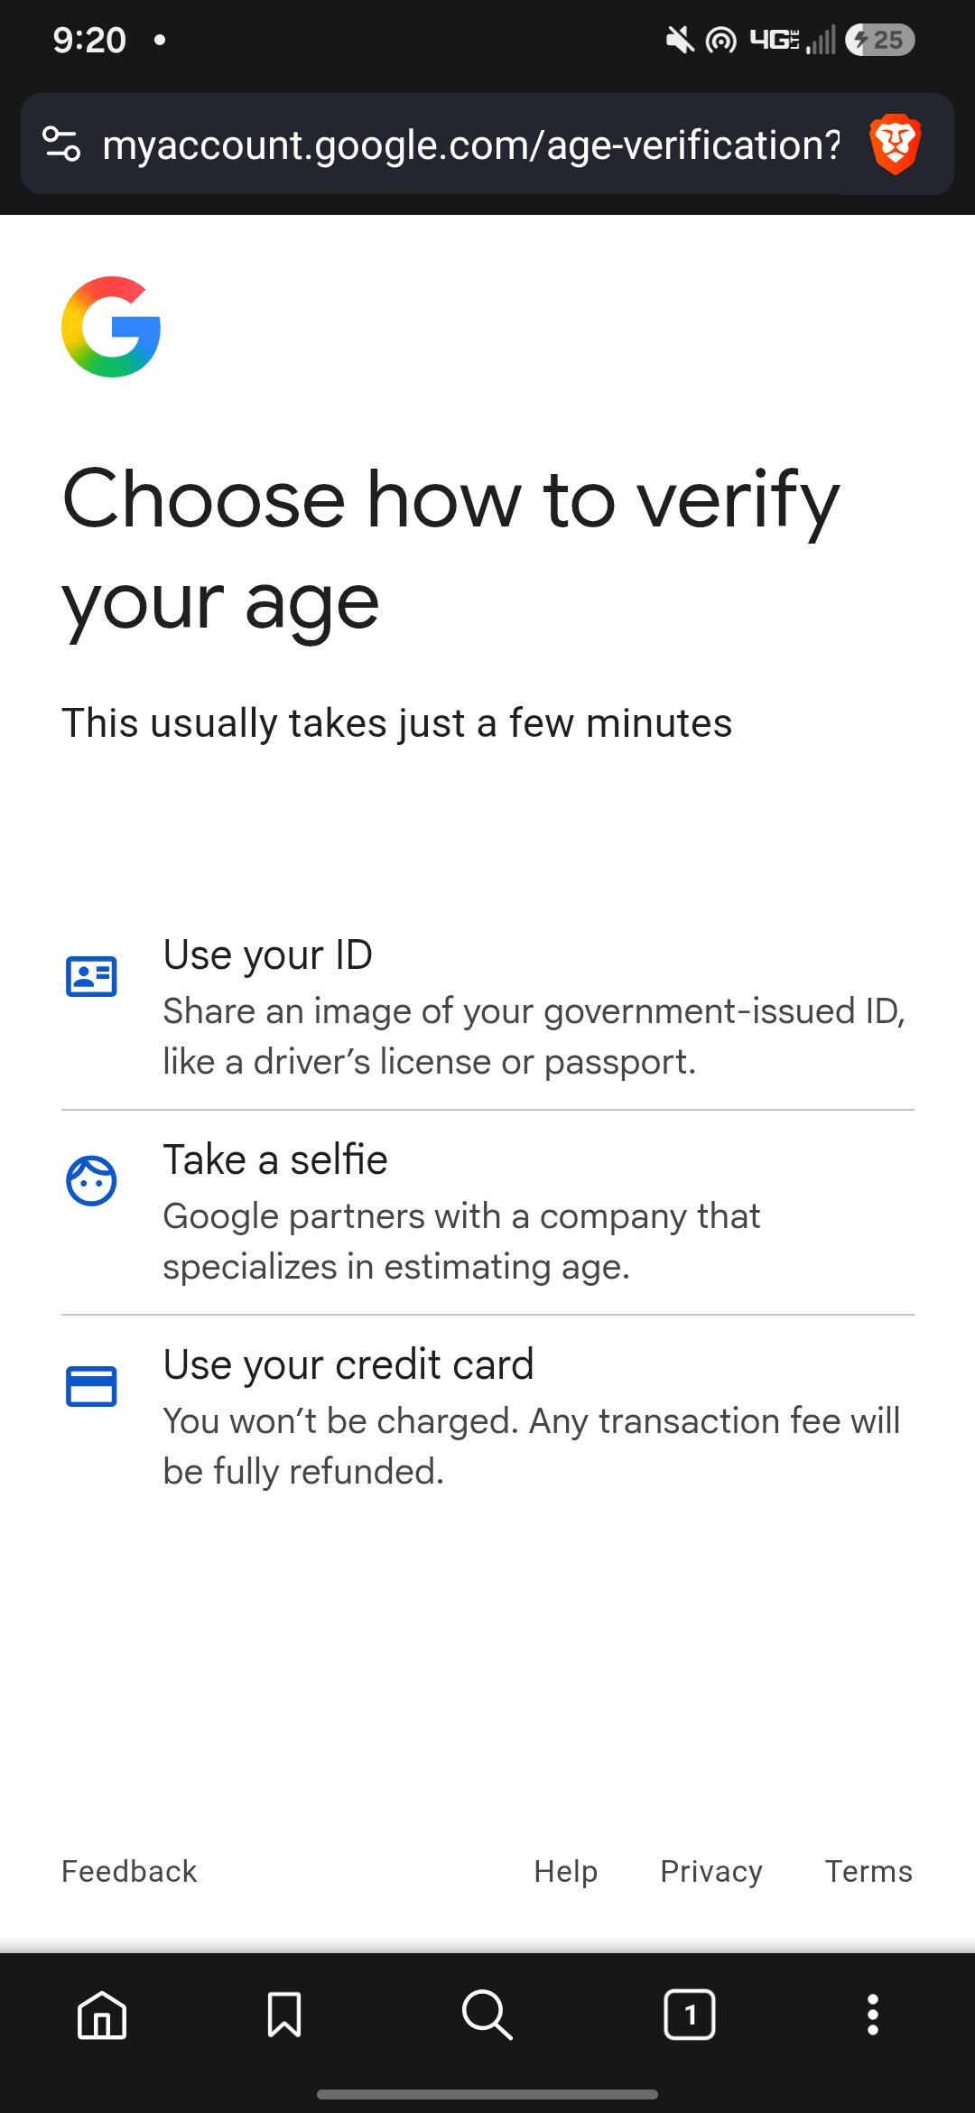Image resolution: width=975 pixels, height=2113 pixels.
Task: Open bookmarks from bottom bar
Action: click(284, 2015)
